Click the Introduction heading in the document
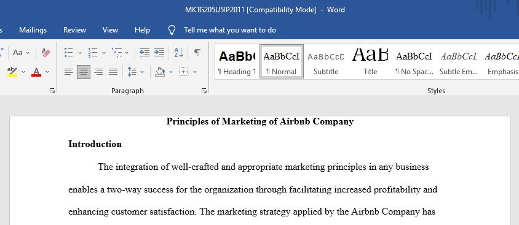519x225 pixels. click(x=95, y=144)
